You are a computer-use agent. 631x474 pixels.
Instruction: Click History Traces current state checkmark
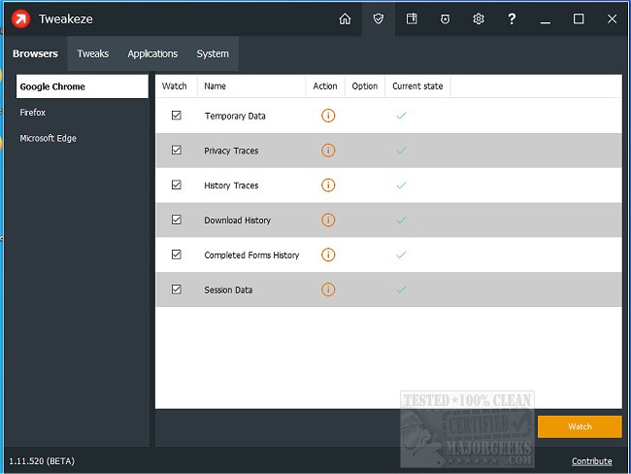tap(401, 186)
